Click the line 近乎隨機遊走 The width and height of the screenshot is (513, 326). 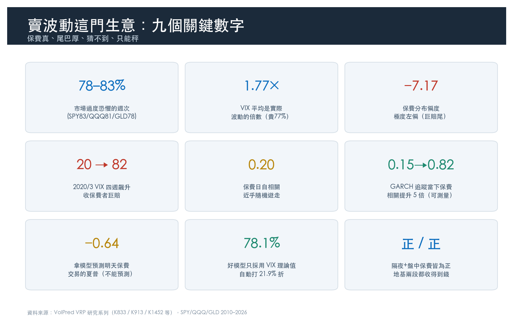tap(261, 195)
